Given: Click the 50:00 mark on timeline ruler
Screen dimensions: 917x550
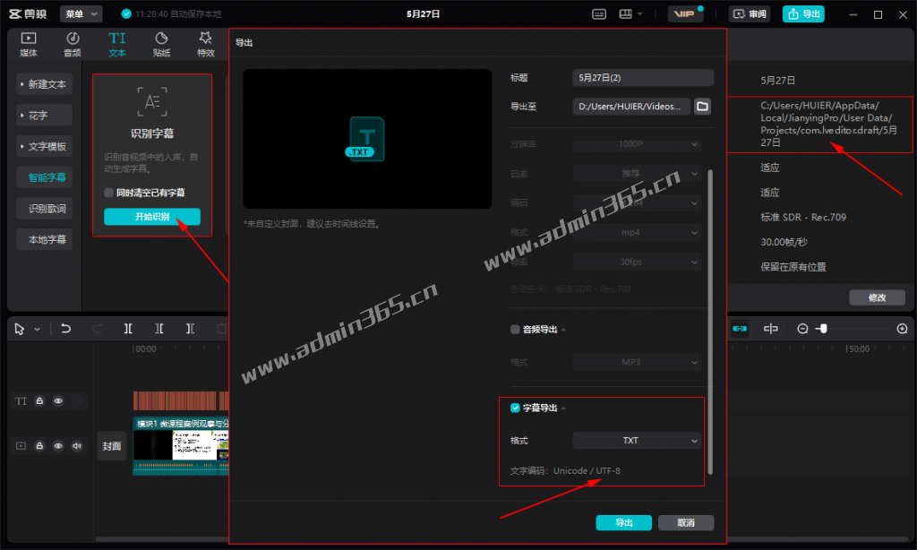Looking at the screenshot, I should [x=859, y=349].
